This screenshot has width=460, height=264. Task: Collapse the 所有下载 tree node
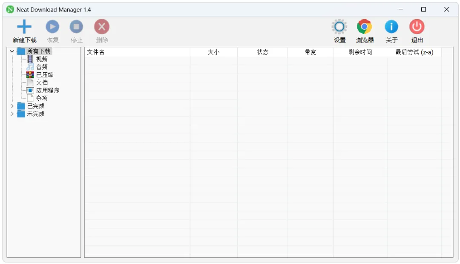(12, 51)
